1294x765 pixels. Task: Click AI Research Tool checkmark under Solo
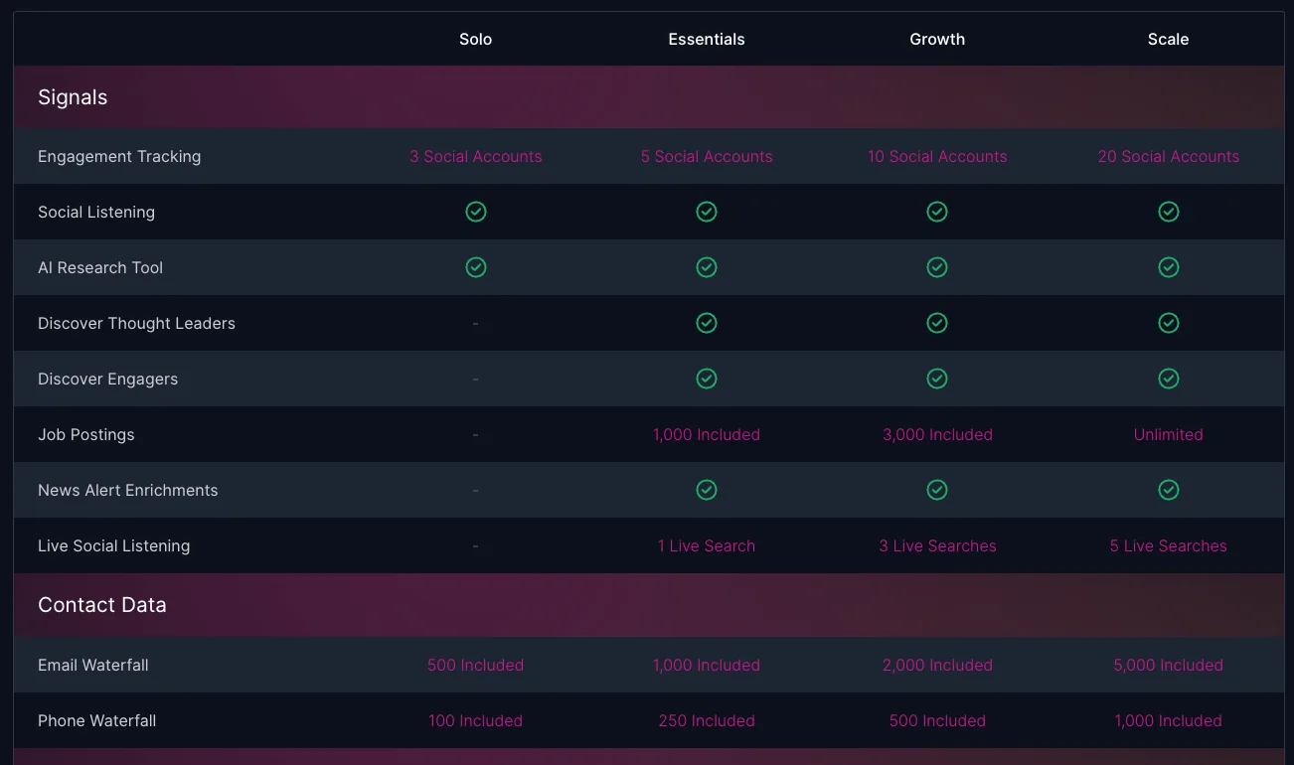click(476, 267)
